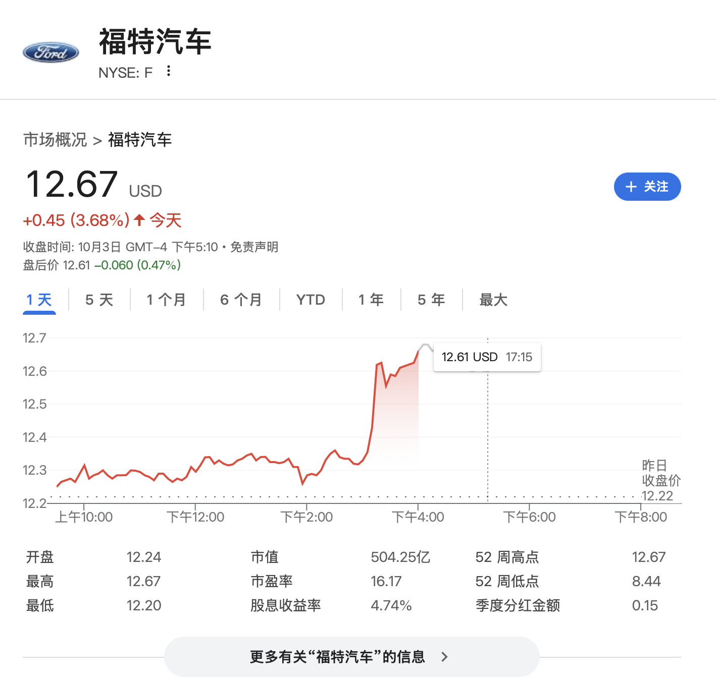This screenshot has height=682, width=716.
Task: Switch to the 1 个月 range tab
Action: pyautogui.click(x=166, y=300)
